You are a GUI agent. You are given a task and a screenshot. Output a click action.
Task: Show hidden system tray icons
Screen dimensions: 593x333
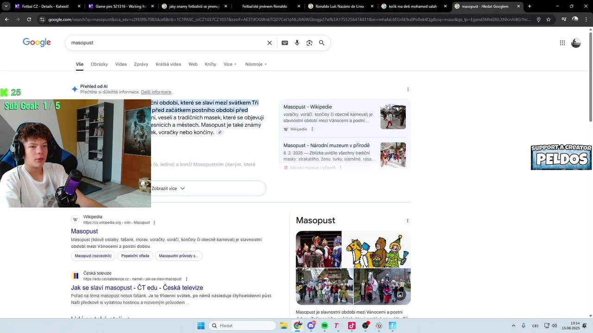tap(513, 326)
